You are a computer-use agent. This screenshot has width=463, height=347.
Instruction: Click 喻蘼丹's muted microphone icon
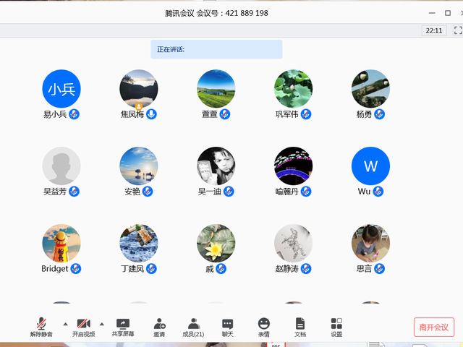click(306, 192)
